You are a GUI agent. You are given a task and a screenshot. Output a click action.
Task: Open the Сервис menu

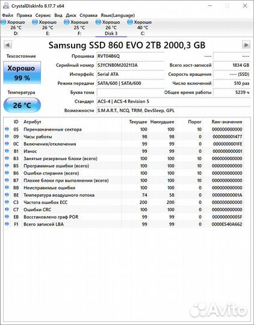(x=43, y=15)
